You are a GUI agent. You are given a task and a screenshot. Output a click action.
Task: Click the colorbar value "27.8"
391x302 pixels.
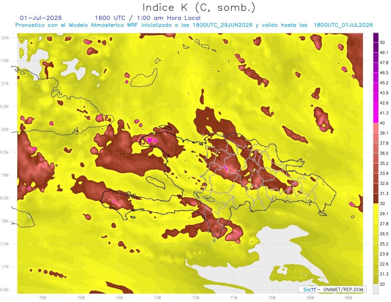384,224
